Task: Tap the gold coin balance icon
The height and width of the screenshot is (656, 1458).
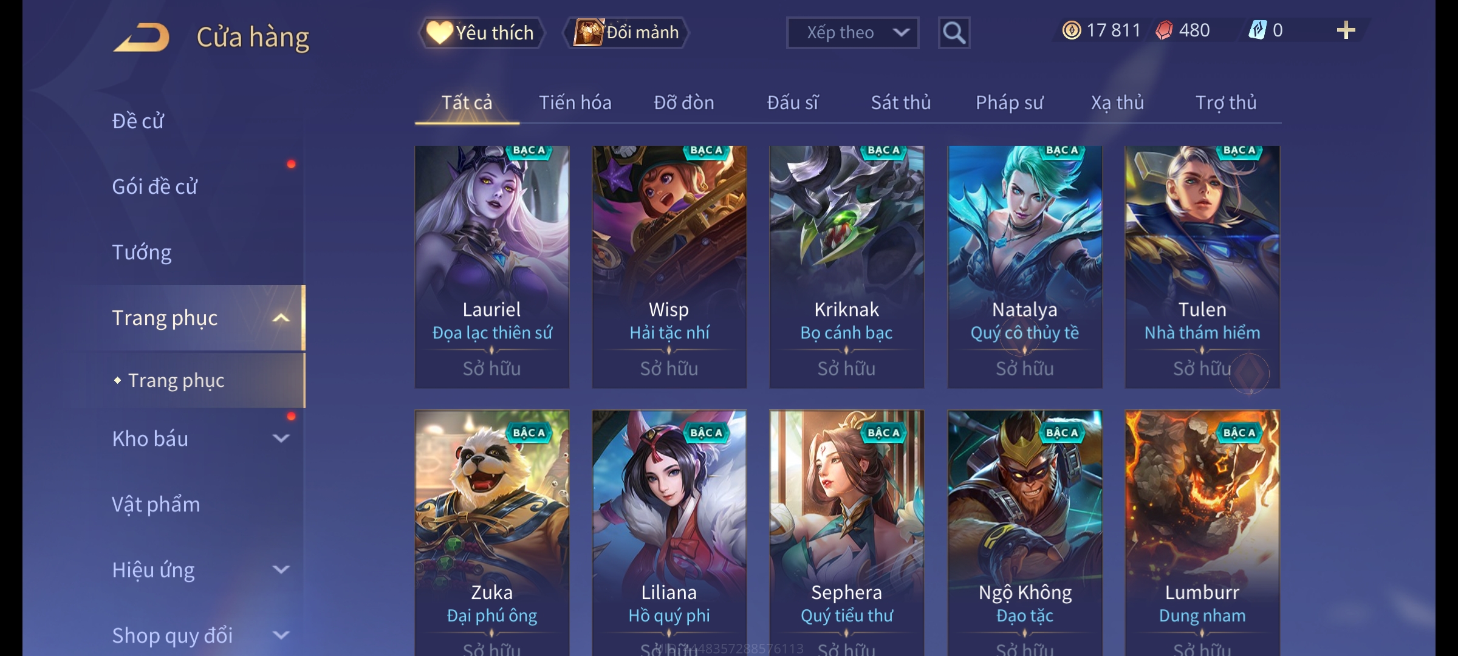Action: (x=1072, y=30)
